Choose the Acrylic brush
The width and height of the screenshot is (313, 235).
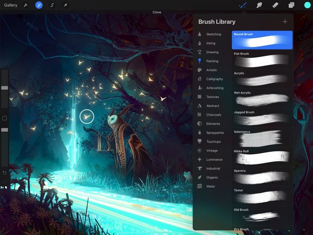tap(262, 79)
